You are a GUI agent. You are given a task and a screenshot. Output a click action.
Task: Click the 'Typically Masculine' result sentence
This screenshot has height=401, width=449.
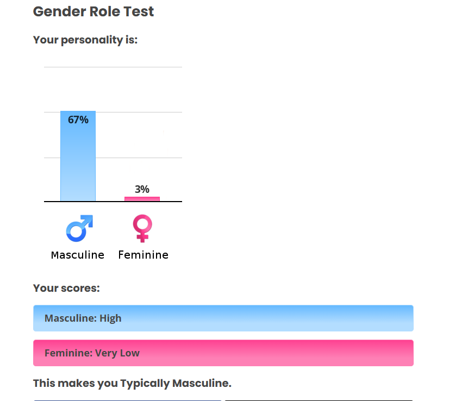click(x=132, y=383)
